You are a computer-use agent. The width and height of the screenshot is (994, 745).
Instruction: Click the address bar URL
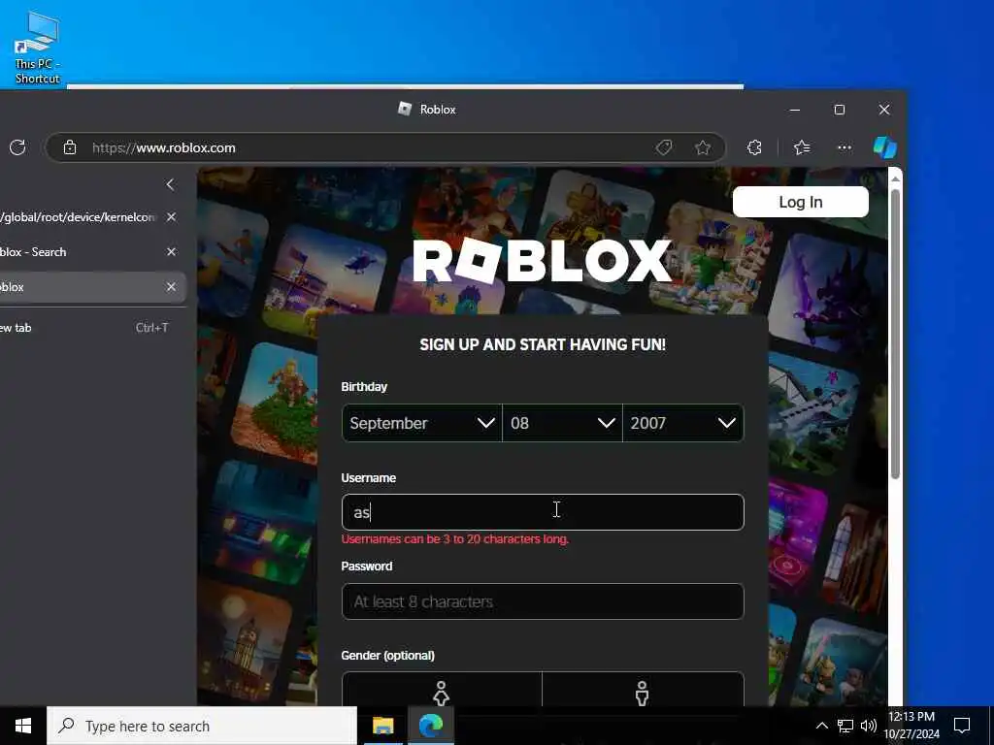pyautogui.click(x=163, y=147)
